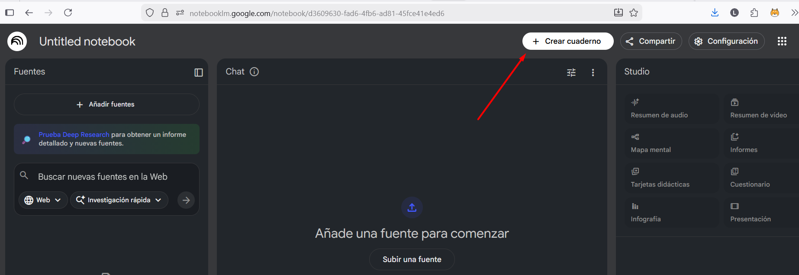Collapse the Fuentes panel via its sidebar icon

pos(199,72)
